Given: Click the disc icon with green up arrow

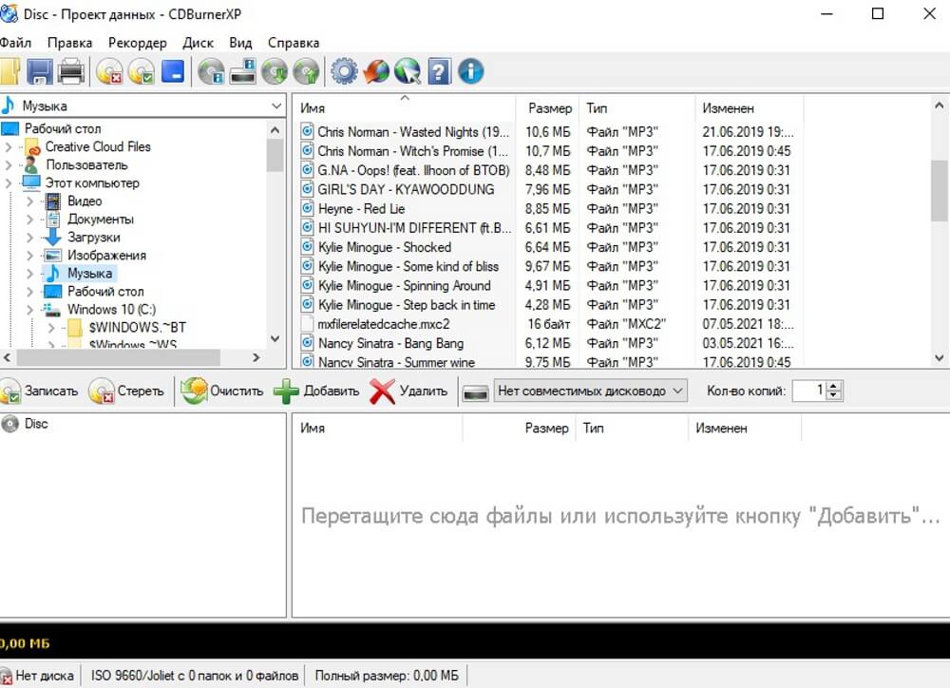Looking at the screenshot, I should 306,71.
